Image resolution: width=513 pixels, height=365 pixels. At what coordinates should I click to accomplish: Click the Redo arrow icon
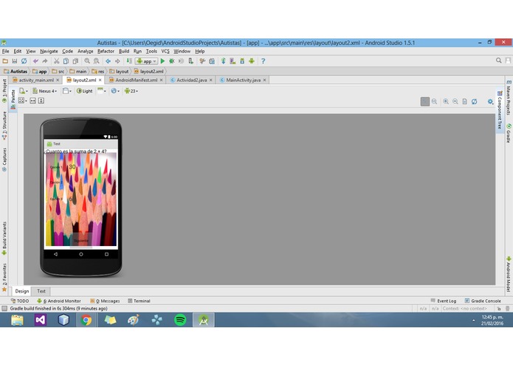[45, 61]
